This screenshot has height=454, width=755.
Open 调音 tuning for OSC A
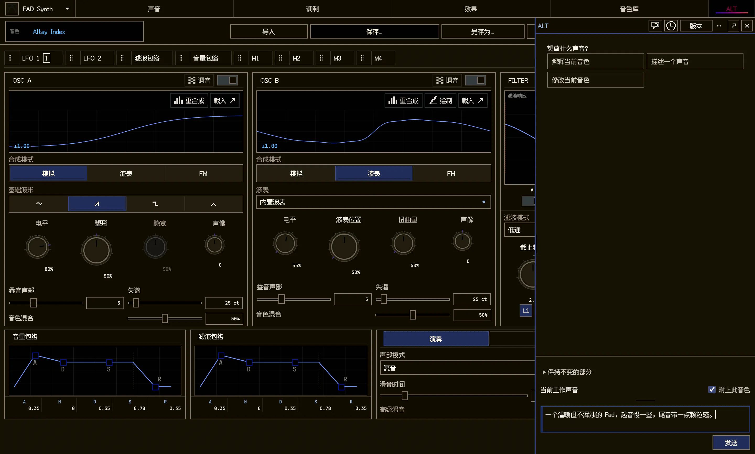199,80
